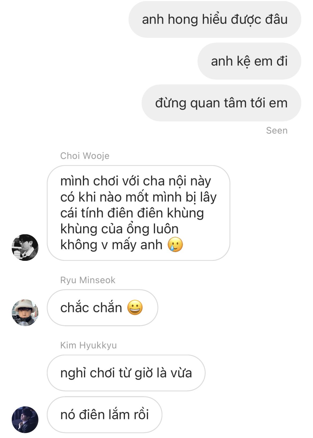Screen dimensions: 313x438
Task: Select the anh kệ em đi bubble
Action: coord(249,61)
